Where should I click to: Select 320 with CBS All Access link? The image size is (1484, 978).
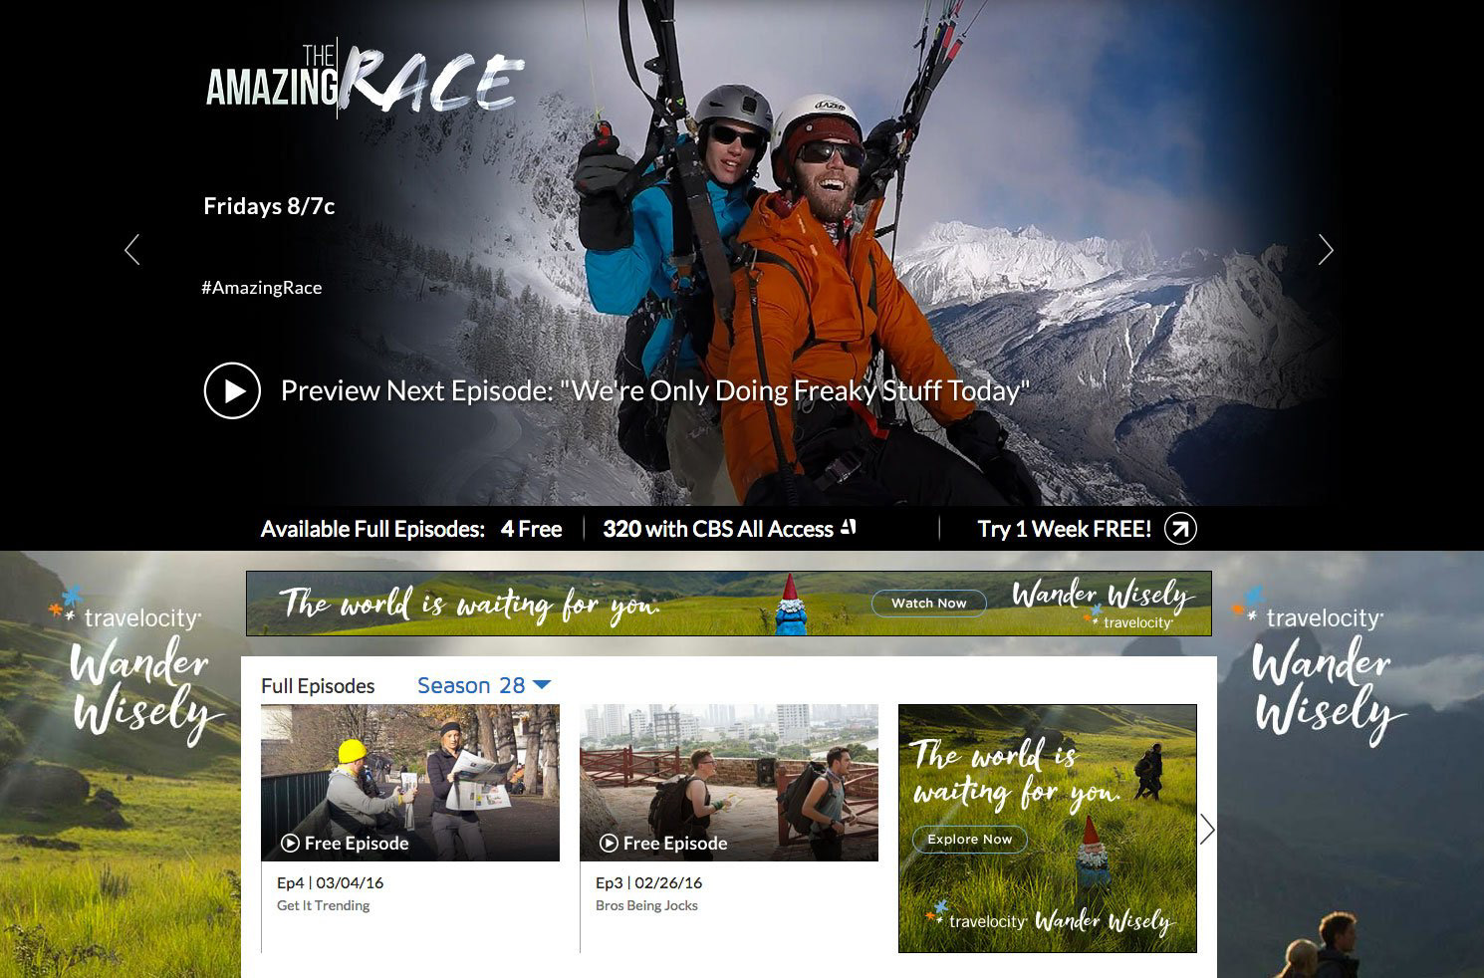click(718, 529)
